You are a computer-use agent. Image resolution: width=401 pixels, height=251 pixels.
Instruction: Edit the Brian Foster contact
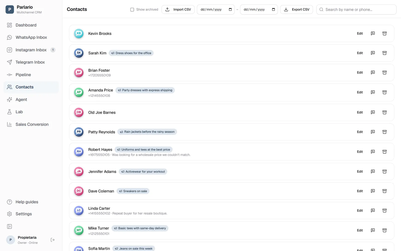(x=360, y=73)
